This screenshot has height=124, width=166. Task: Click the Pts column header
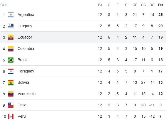click(x=160, y=5)
